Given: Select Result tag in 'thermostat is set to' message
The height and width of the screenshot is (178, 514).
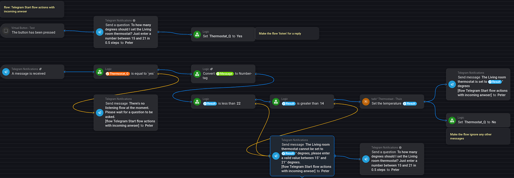Looking at the screenshot, I should (x=495, y=82).
